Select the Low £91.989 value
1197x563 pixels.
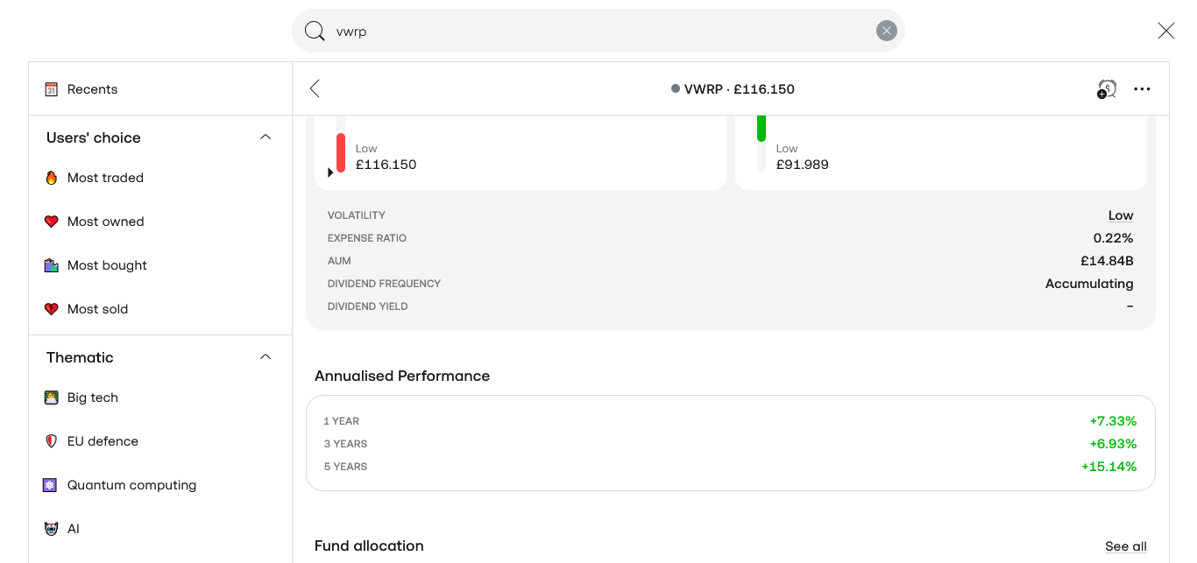point(802,165)
